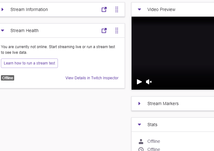Click the Stats panel title

pyautogui.click(x=152, y=125)
